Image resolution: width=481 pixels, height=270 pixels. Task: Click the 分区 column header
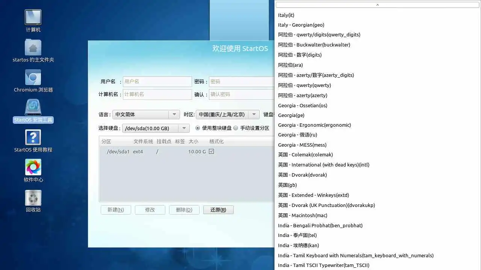[106, 141]
